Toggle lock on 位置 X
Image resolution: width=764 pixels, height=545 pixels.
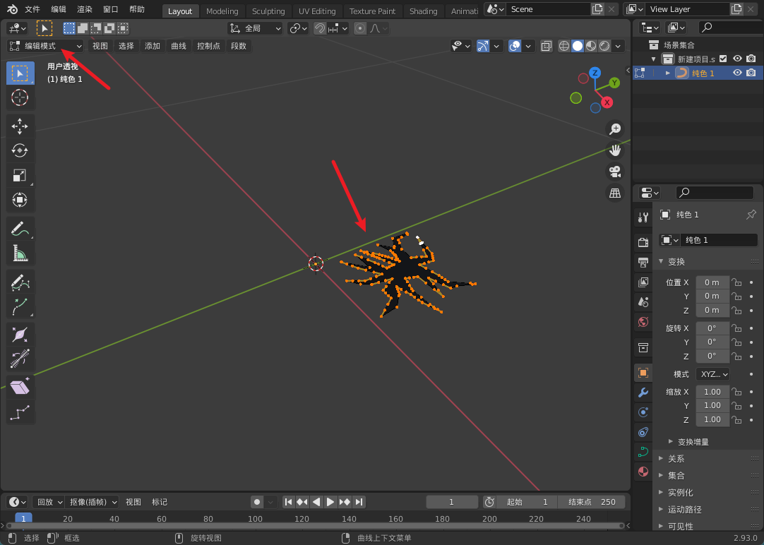tap(736, 282)
